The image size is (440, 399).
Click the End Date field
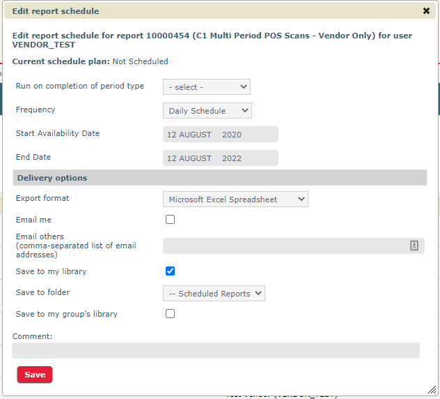[220, 158]
